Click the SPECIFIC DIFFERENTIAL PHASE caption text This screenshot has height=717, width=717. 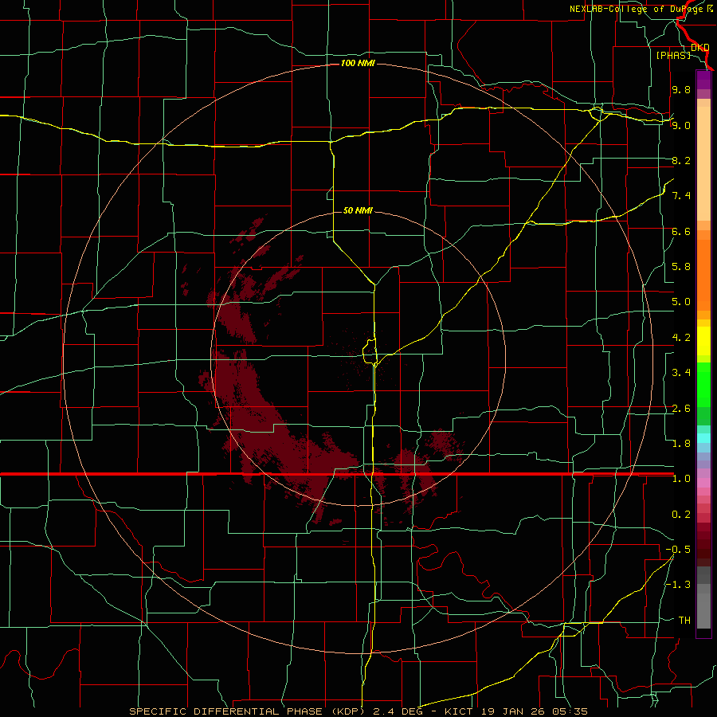point(227,711)
